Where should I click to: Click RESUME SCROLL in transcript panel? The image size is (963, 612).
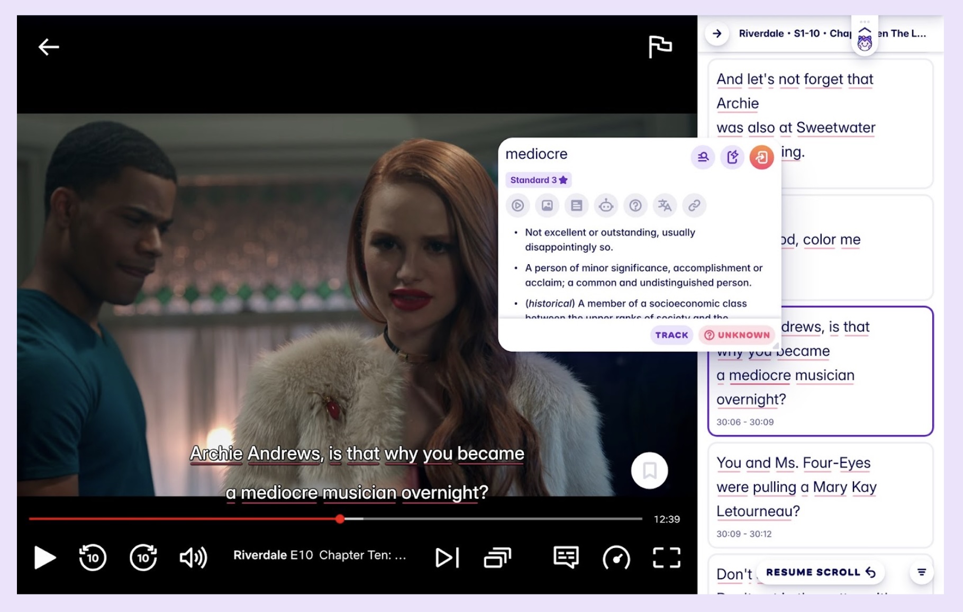pyautogui.click(x=820, y=572)
